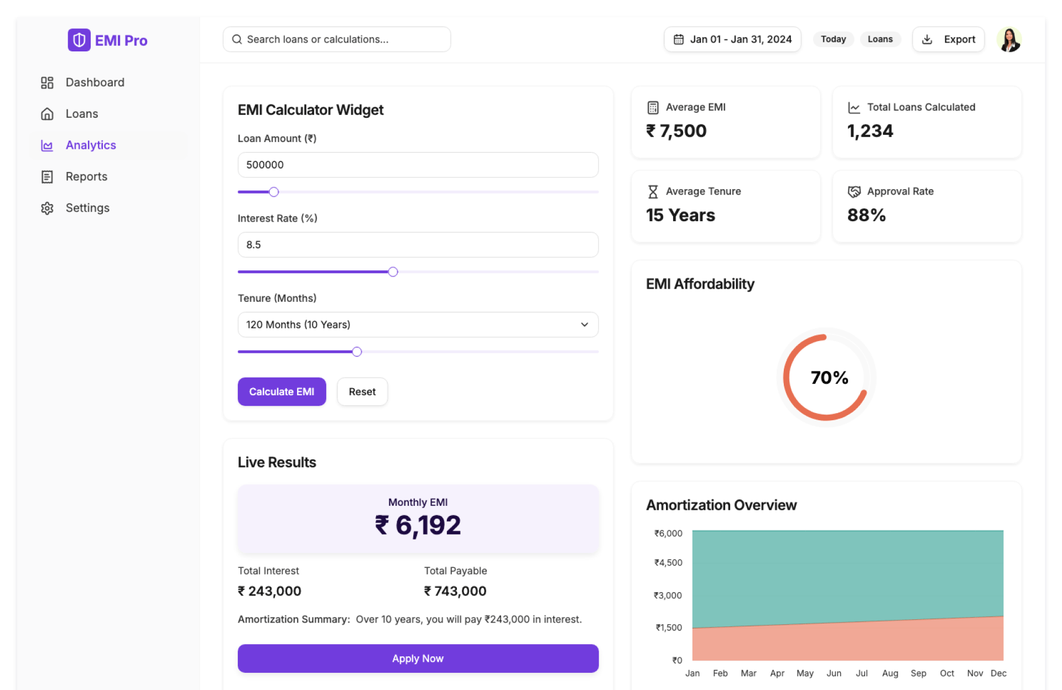
Task: Open Analytics in the sidebar menu
Action: tap(91, 145)
